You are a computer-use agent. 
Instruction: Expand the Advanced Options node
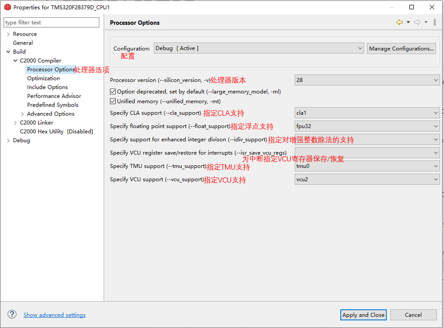click(22, 114)
